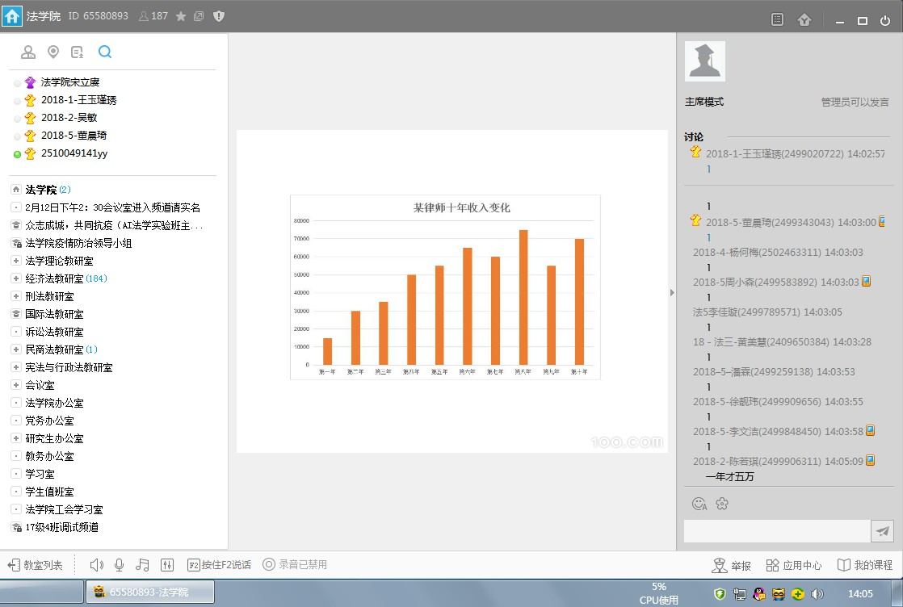Viewport: 903px width, 607px height.
Task: Collapse the right panel with the arrow handle
Action: pyautogui.click(x=672, y=292)
